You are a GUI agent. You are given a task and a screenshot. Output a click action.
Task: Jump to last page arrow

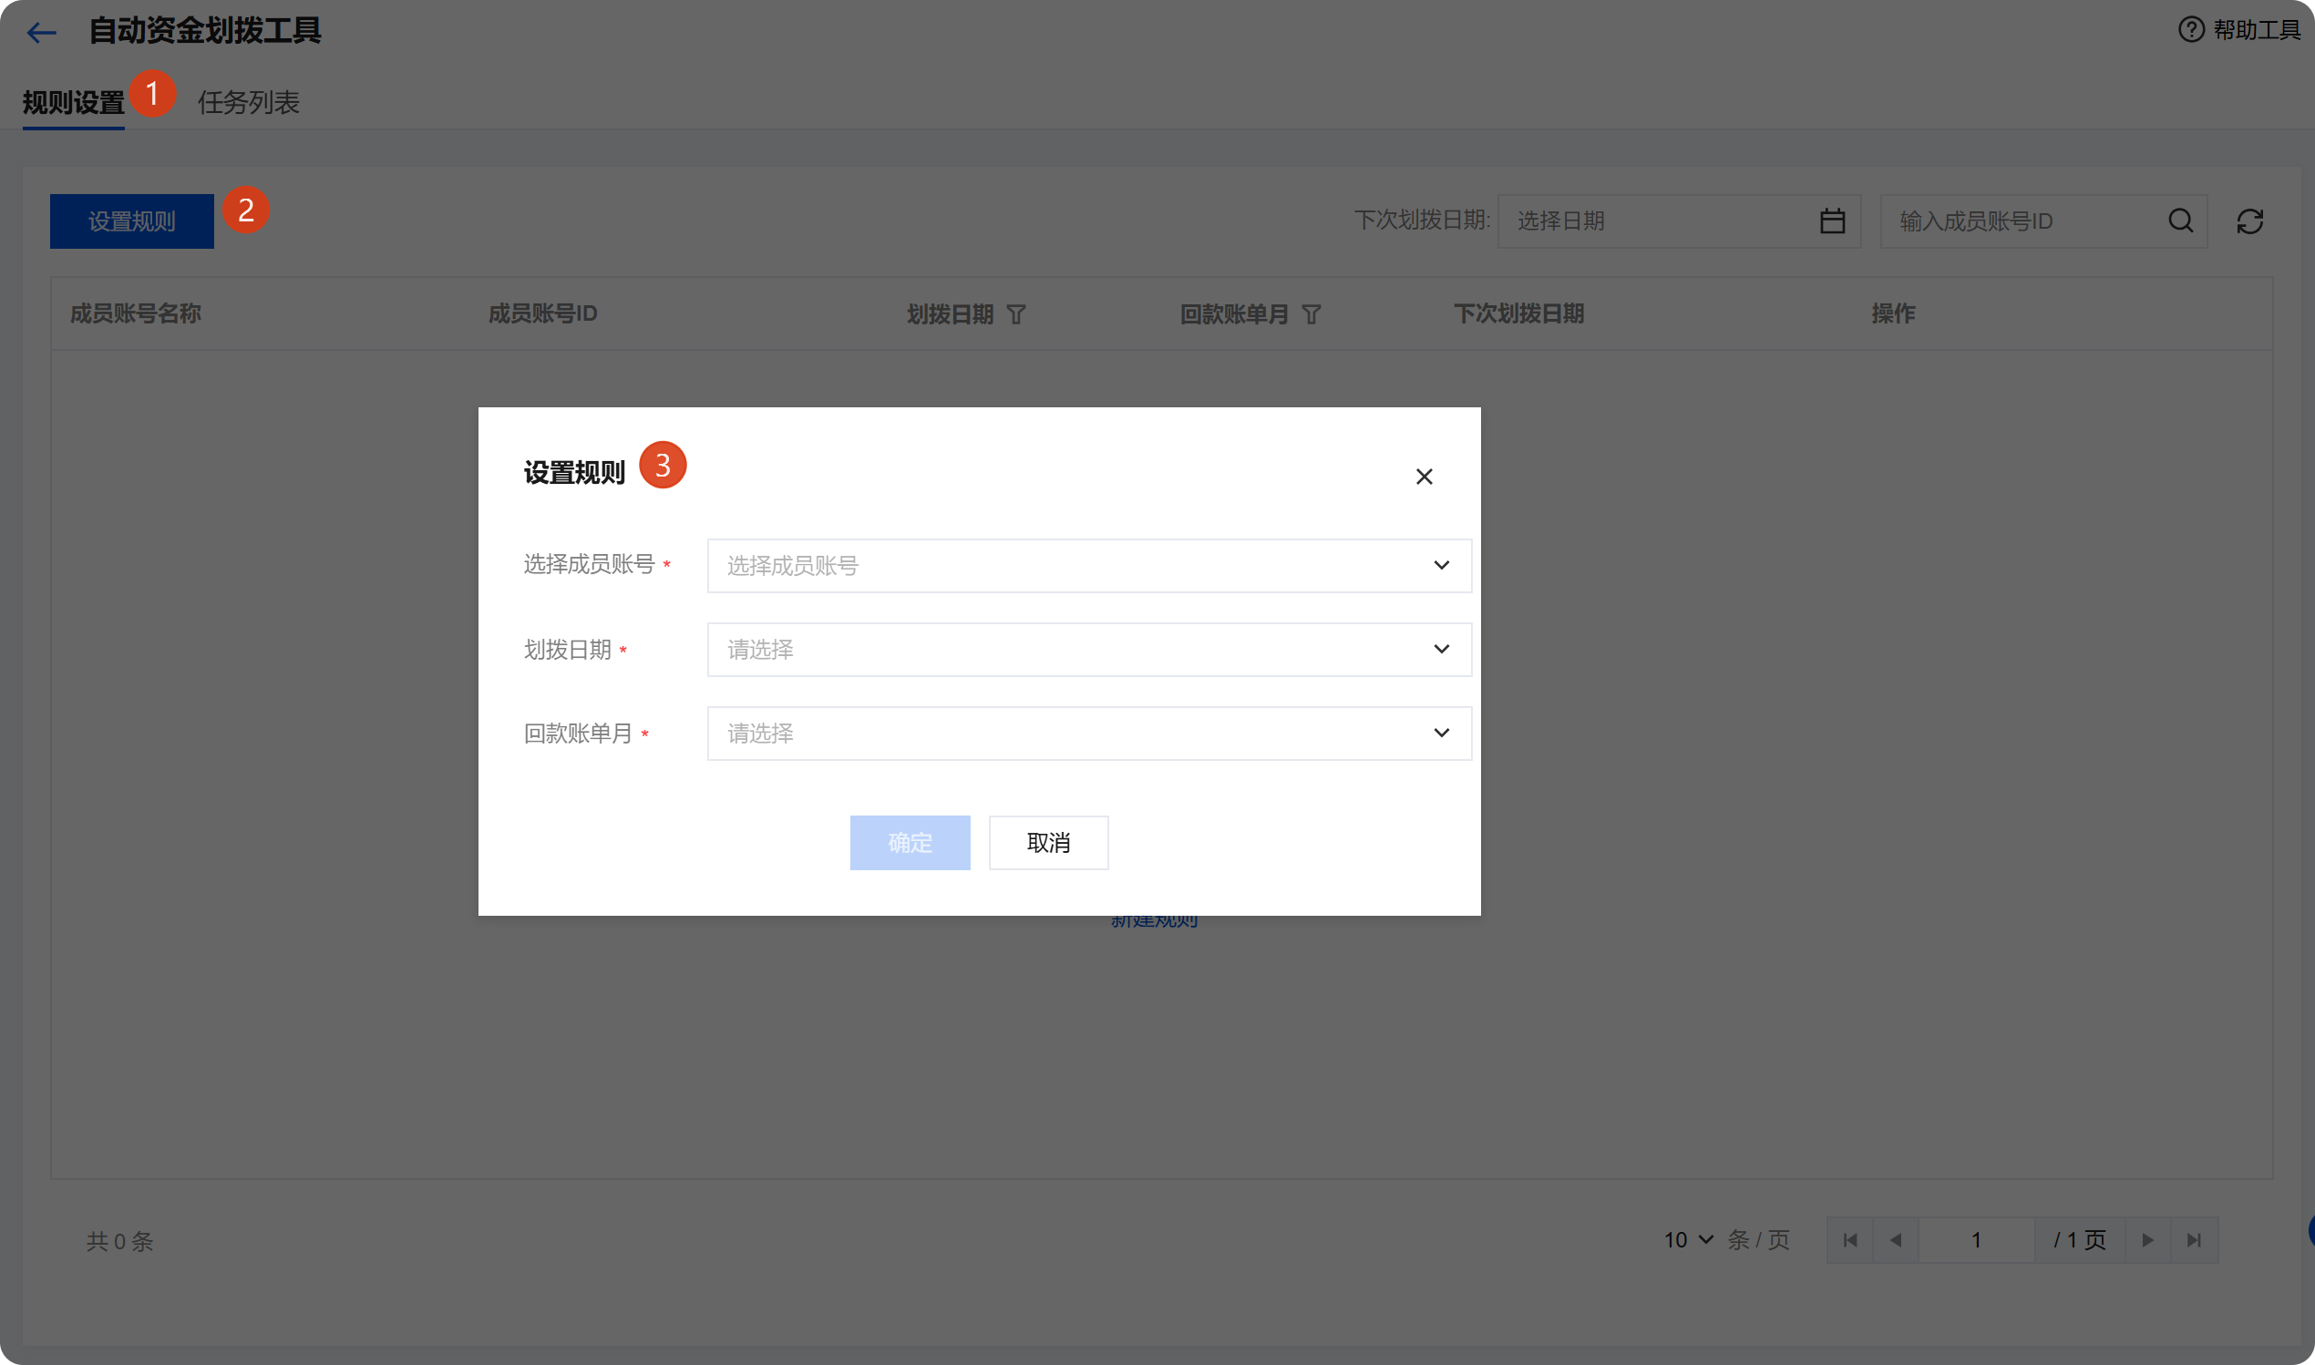2195,1240
